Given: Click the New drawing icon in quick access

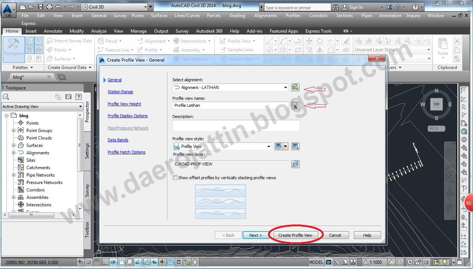Looking at the screenshot, I should tap(23, 7).
